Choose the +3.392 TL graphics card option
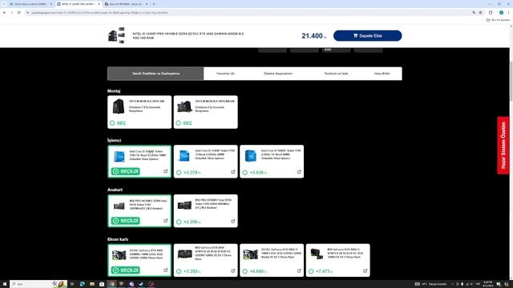 [179, 271]
